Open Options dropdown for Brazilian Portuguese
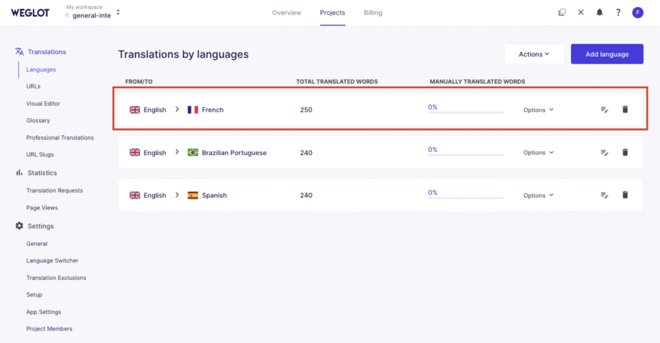 tap(538, 153)
